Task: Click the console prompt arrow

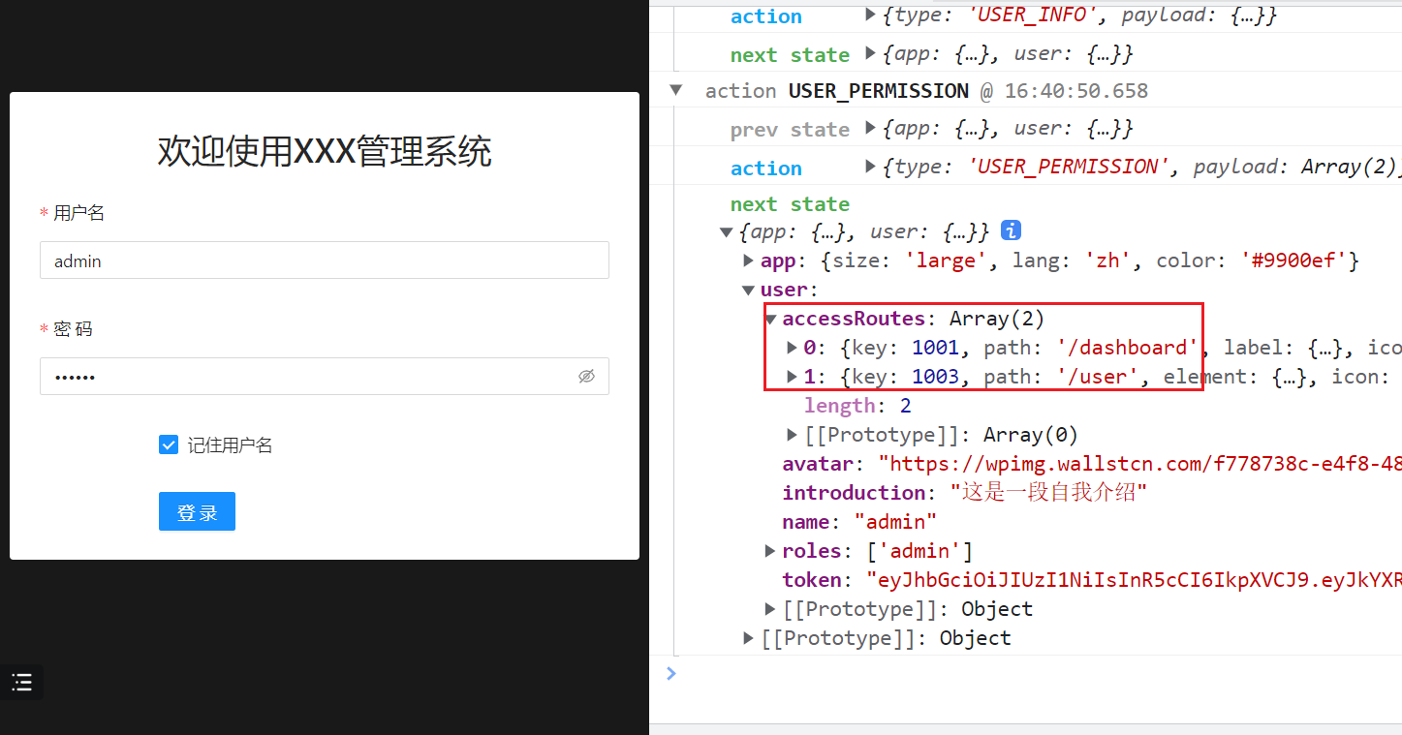Action: coord(671,673)
